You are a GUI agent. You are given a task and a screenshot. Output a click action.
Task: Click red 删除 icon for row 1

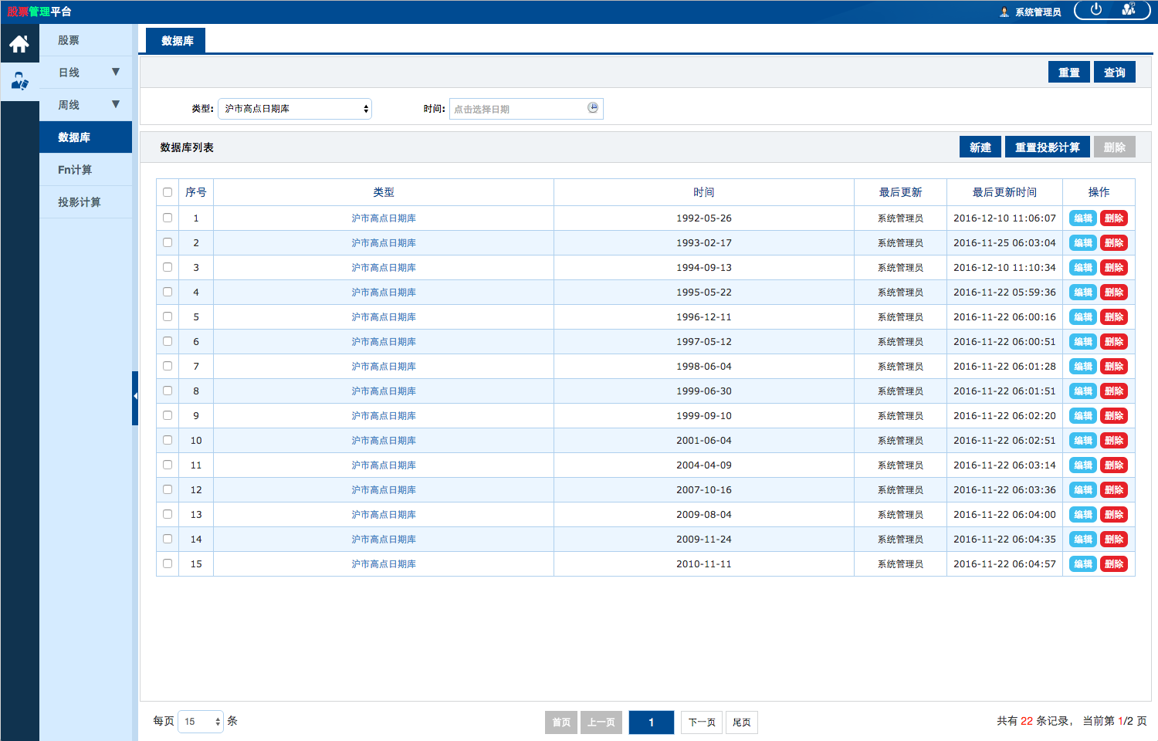(1113, 218)
